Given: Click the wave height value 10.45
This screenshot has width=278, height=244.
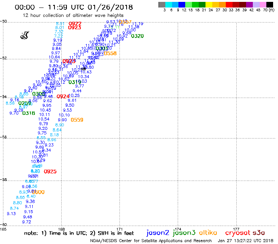Looking at the screenshot, I should coord(45,110).
